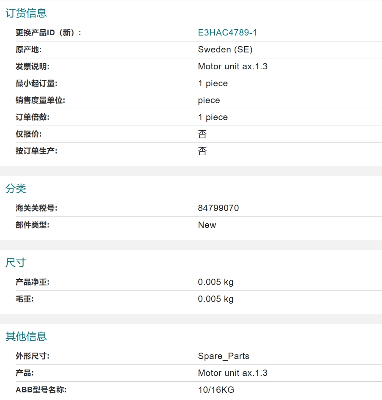Click the 销售度量单位 piece value
The height and width of the screenshot is (400, 382).
click(x=209, y=101)
